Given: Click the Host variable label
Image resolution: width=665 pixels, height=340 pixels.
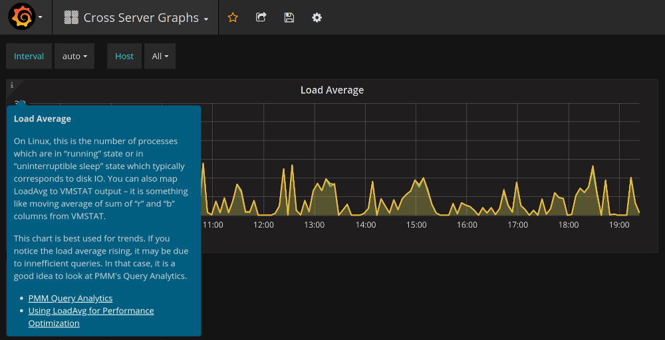Looking at the screenshot, I should point(124,57).
